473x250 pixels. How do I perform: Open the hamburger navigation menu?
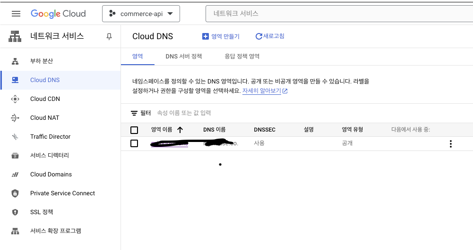(16, 14)
